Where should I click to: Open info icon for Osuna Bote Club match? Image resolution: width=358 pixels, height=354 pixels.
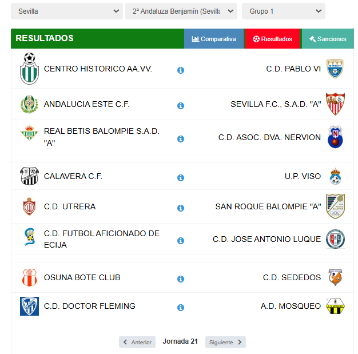pyautogui.click(x=181, y=279)
